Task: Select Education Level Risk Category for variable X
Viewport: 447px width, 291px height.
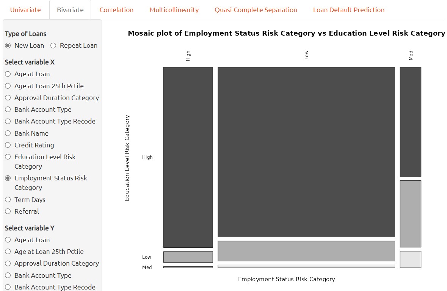Action: 8,157
